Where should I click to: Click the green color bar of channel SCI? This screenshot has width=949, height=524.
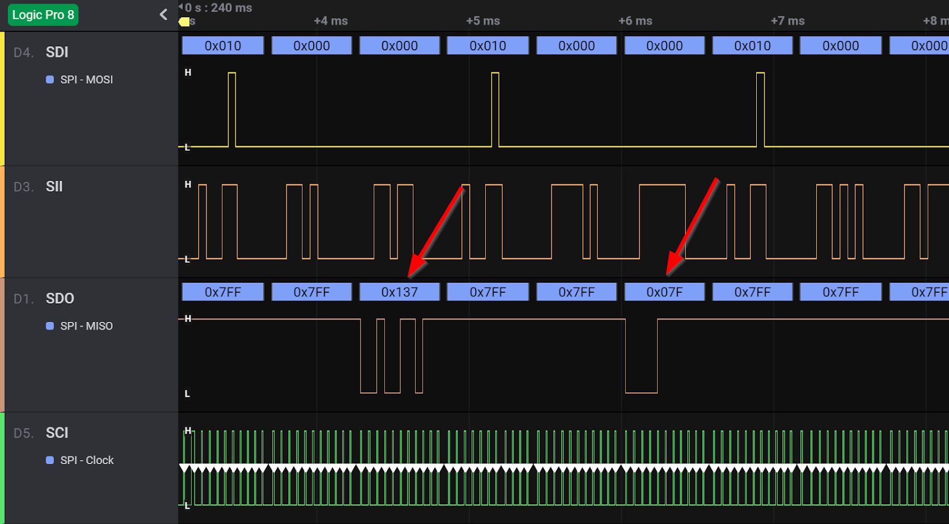(x=2, y=468)
